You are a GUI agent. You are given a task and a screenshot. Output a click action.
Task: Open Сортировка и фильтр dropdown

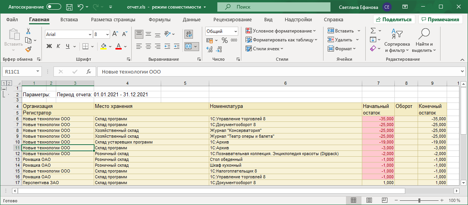[397, 40]
